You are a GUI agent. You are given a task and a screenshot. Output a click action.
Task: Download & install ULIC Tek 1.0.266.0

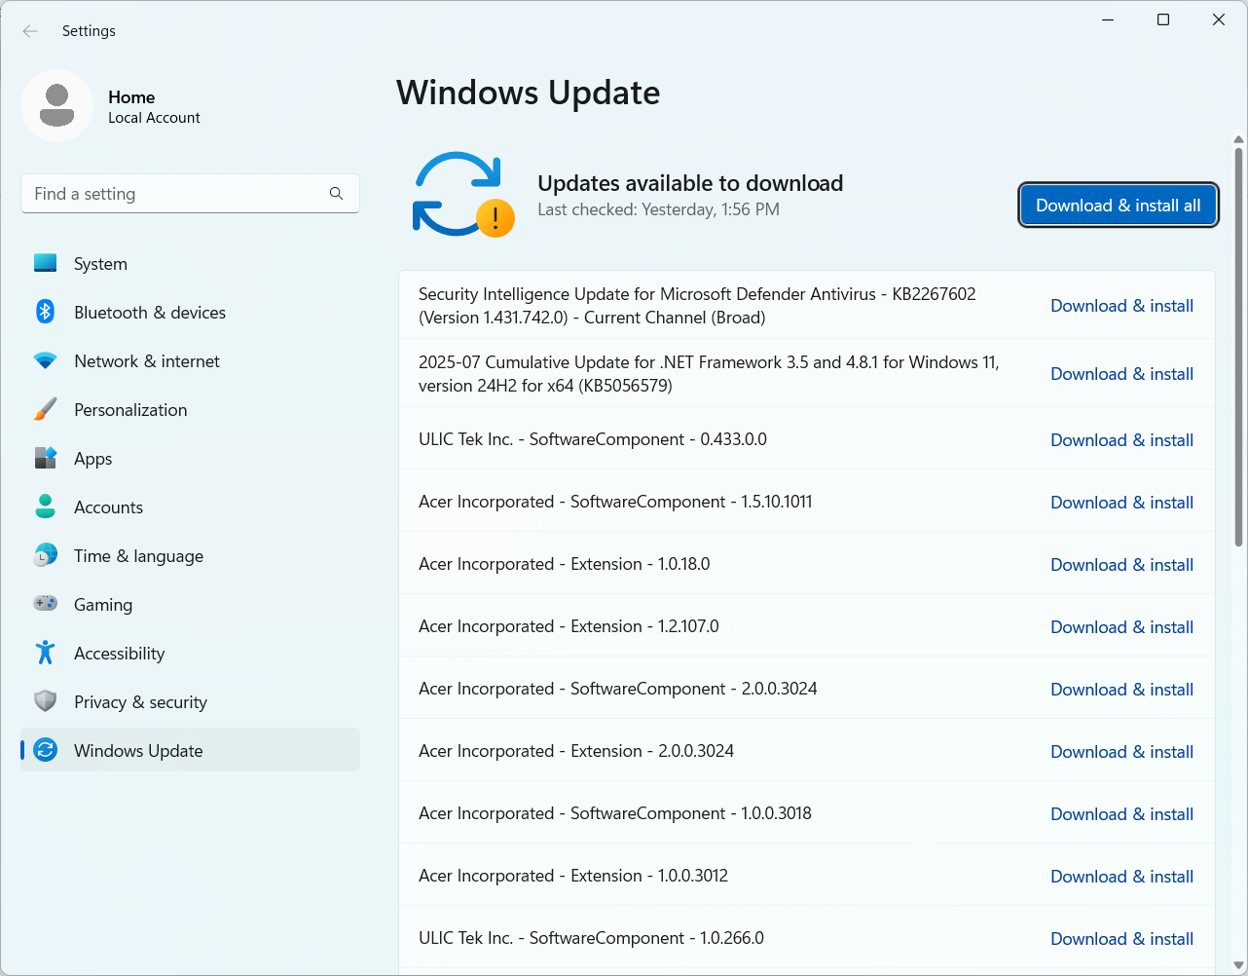pyautogui.click(x=1121, y=939)
